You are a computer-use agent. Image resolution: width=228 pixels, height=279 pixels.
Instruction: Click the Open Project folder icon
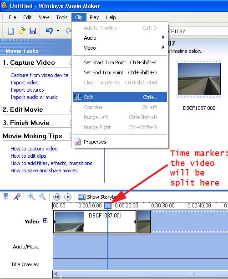[22, 31]
